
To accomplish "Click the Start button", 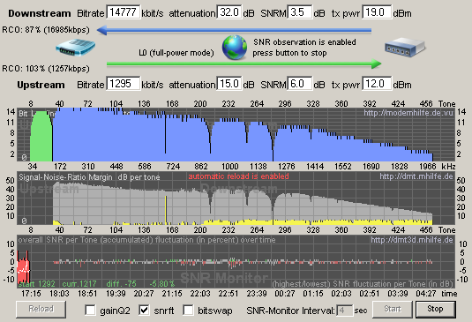I will [393, 309].
